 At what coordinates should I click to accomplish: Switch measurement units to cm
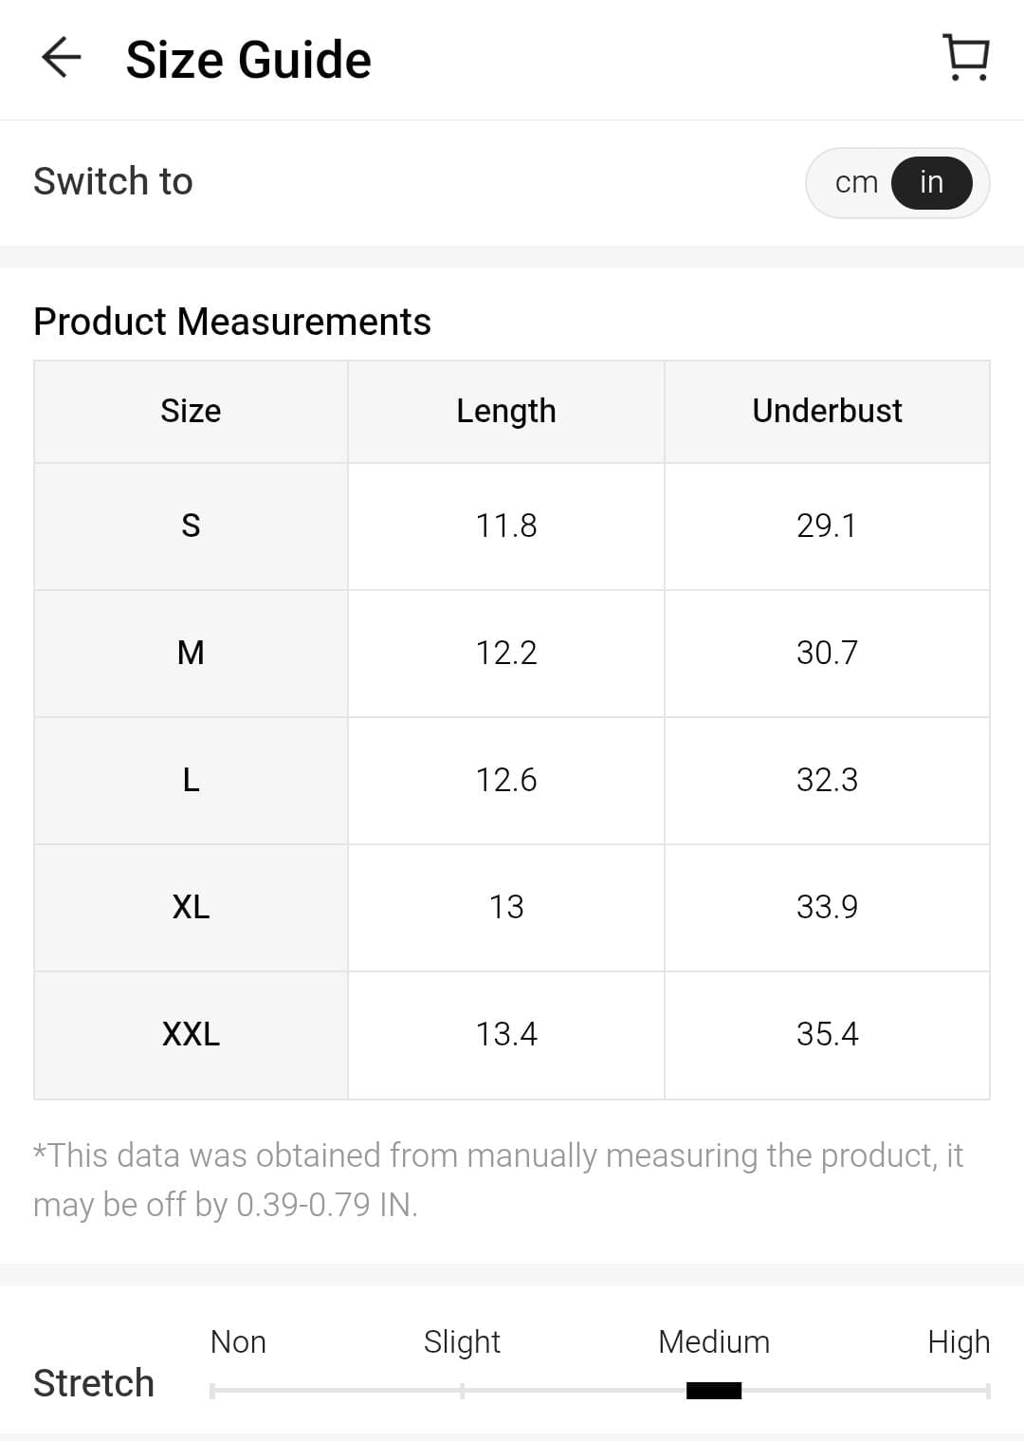coord(856,182)
